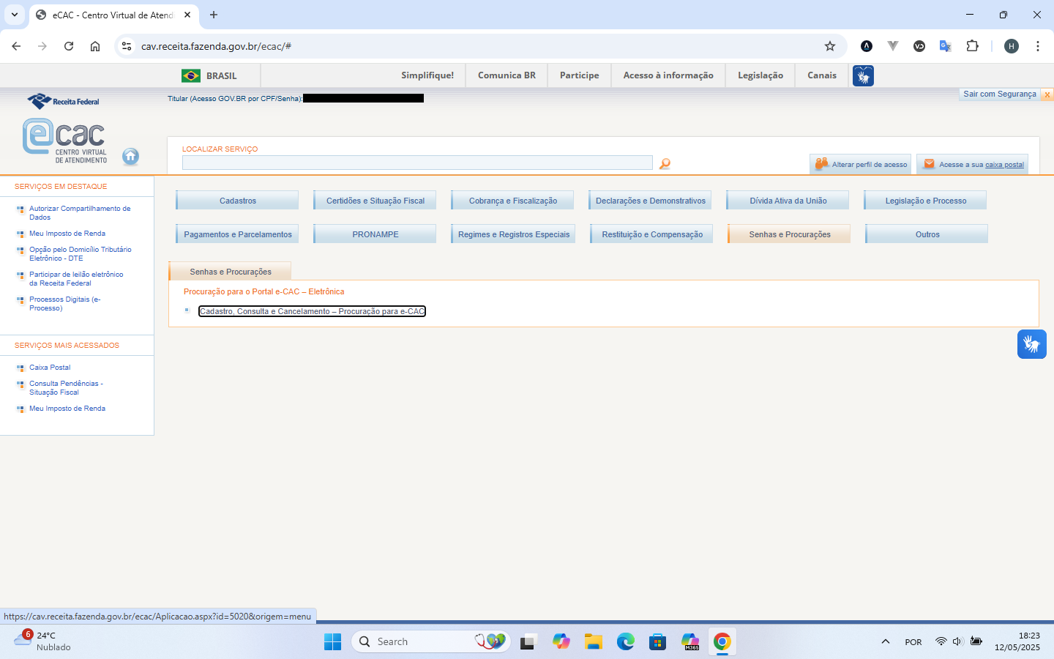Reload the page with the refresh icon

(x=69, y=46)
